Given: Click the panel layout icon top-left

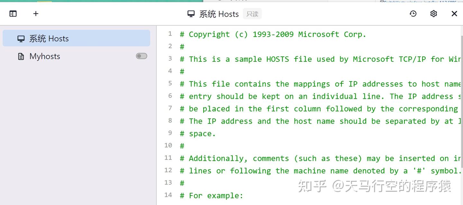Looking at the screenshot, I should tap(13, 13).
